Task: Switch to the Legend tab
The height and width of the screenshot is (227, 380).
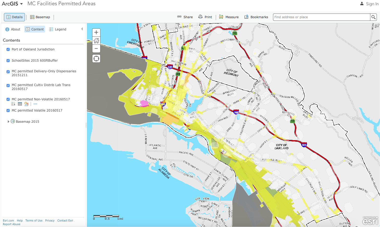Action: 58,29
